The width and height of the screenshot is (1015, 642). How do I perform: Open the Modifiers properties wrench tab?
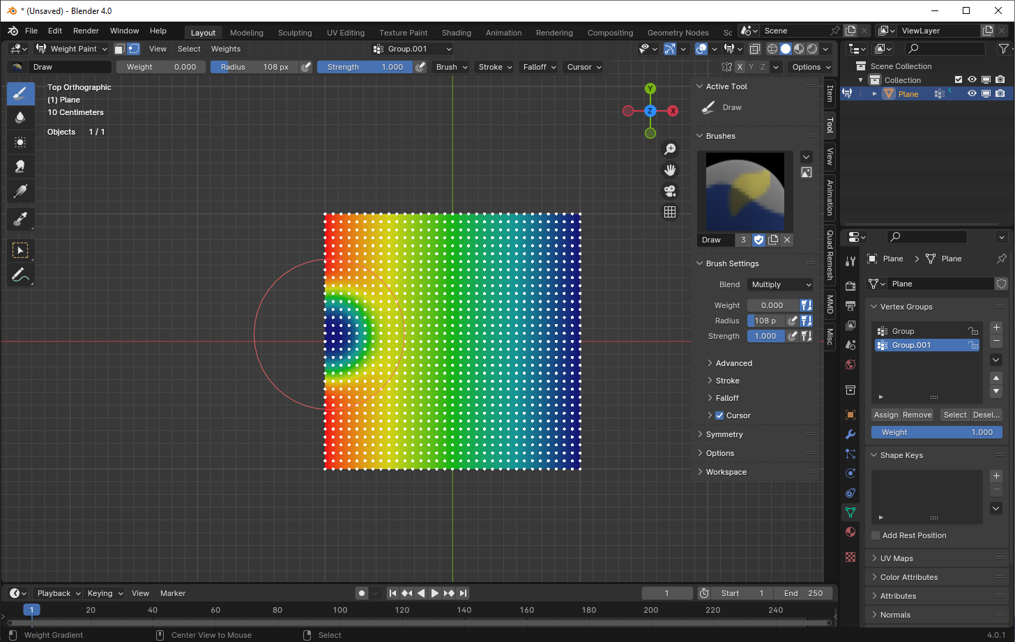click(850, 434)
